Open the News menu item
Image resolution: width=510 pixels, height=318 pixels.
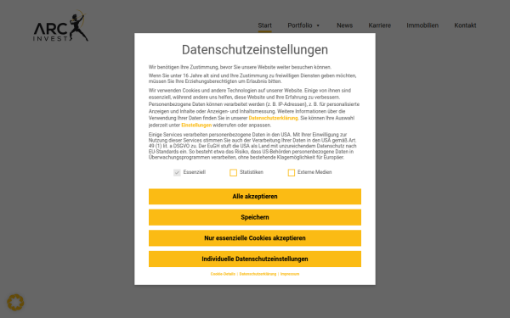(345, 25)
